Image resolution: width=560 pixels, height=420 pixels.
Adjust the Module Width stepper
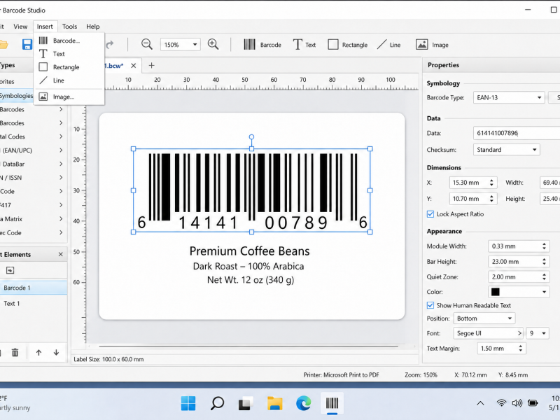(544, 246)
